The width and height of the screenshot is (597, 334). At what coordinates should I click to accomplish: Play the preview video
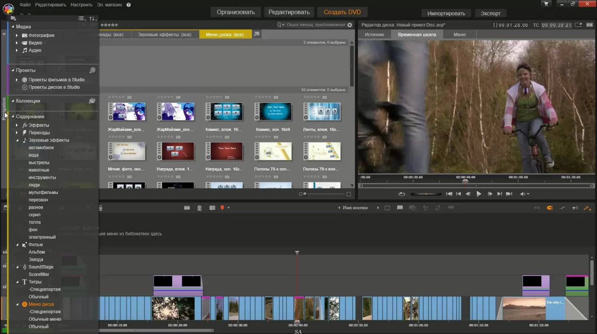point(479,194)
